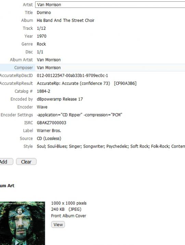Click the album cover thumbnail
Viewport: 185px width, 245px height.
(23, 223)
